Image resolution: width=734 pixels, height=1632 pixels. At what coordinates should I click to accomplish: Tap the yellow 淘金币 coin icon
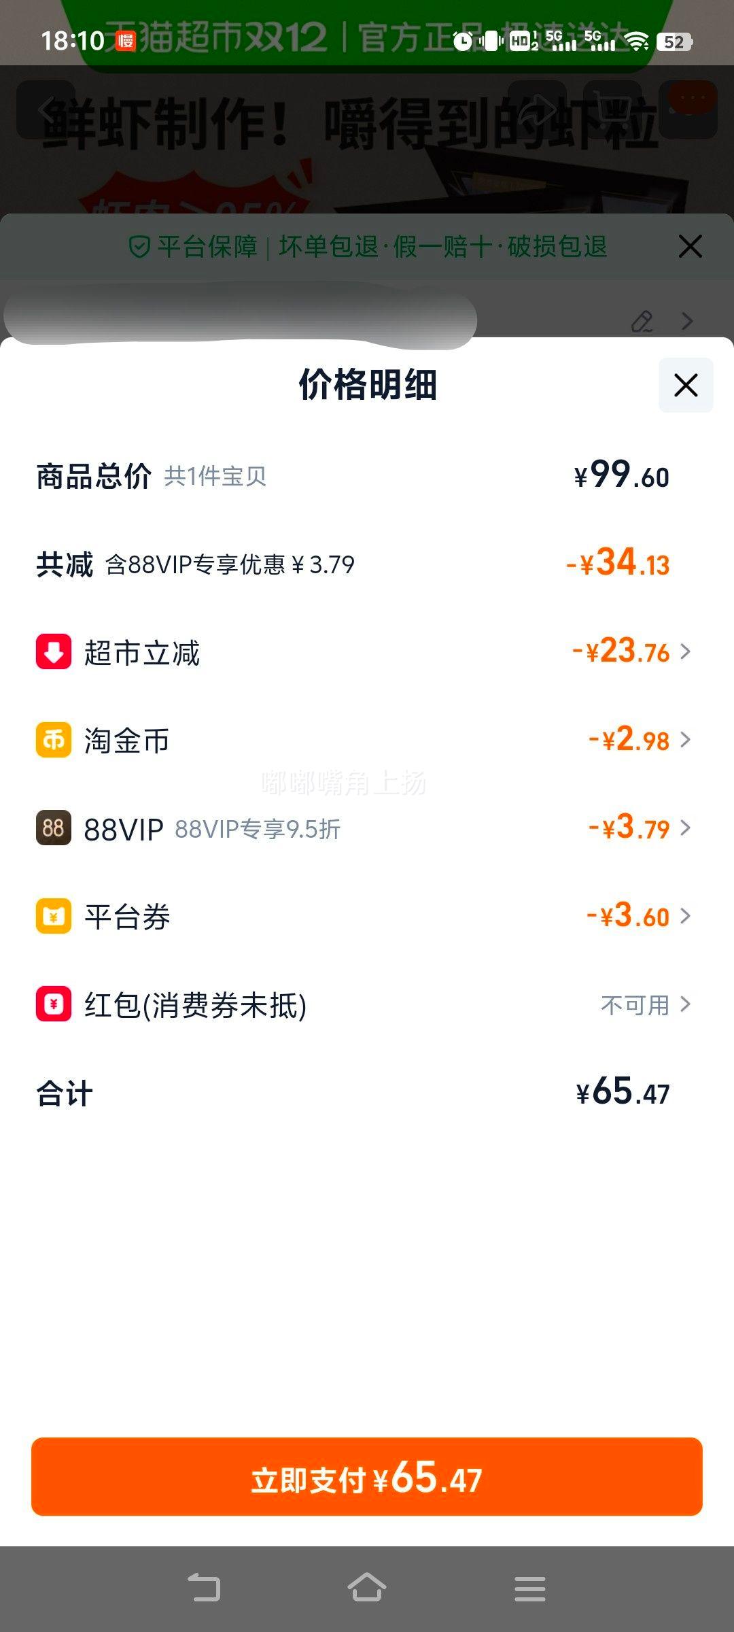pos(54,740)
